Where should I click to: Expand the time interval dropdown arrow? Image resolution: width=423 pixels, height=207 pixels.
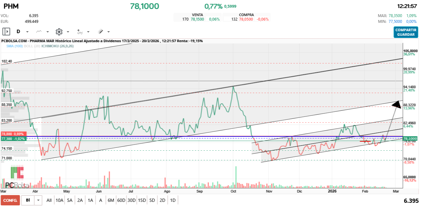click(x=27, y=32)
